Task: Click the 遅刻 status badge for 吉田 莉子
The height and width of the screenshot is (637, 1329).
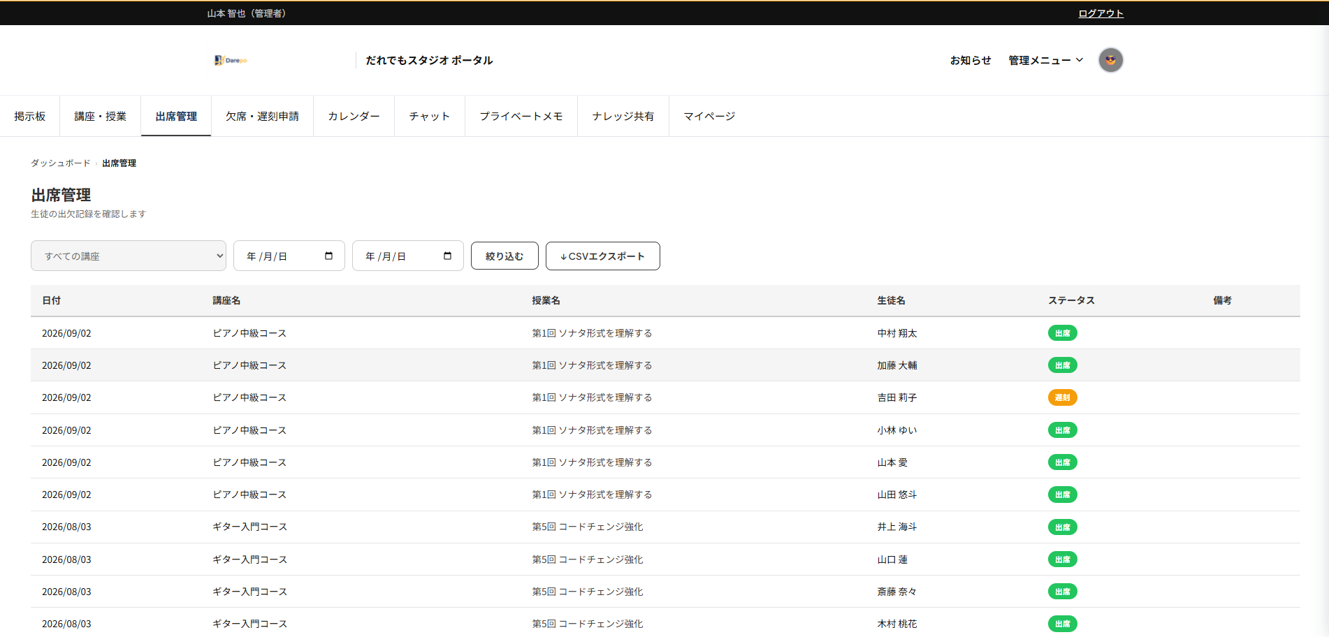Action: coord(1062,397)
